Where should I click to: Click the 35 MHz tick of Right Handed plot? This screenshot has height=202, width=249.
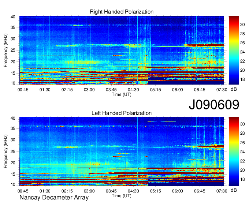13,27
